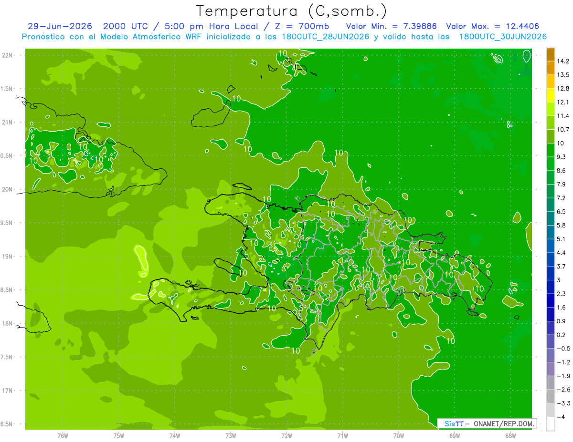
Task: Click the 4.4 colorbar label
Action: pos(562,253)
